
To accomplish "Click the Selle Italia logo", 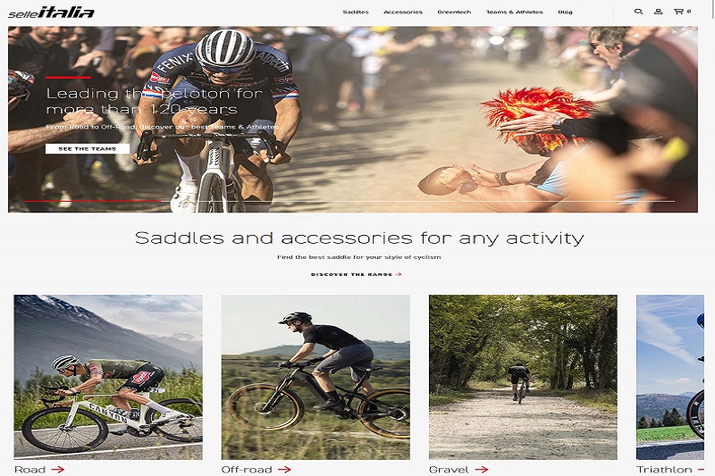I will (x=51, y=13).
